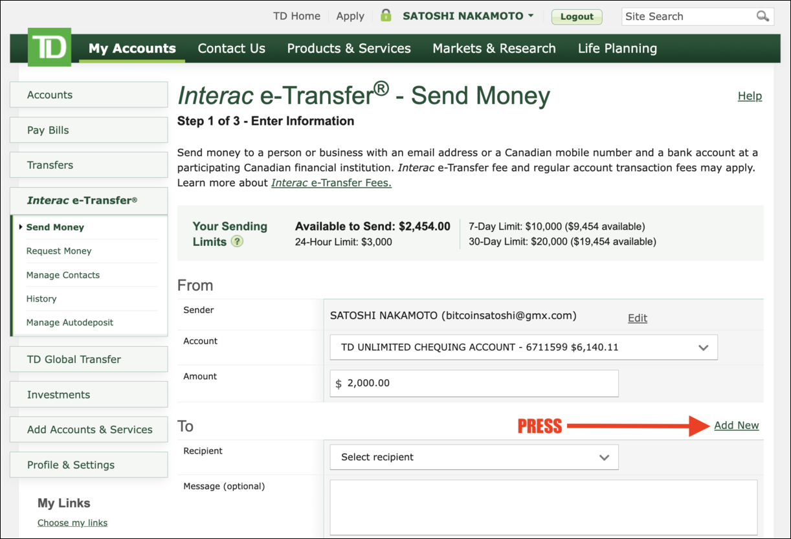791x539 pixels.
Task: Open Add Accounts & Services sidebar item
Action: point(89,430)
